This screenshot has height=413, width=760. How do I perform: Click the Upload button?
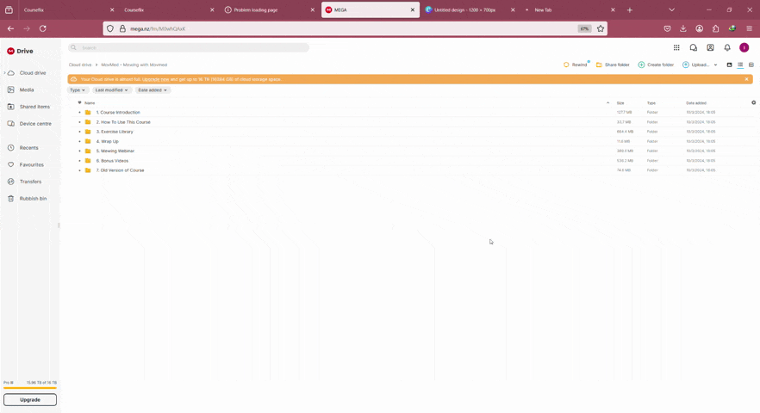pyautogui.click(x=695, y=65)
